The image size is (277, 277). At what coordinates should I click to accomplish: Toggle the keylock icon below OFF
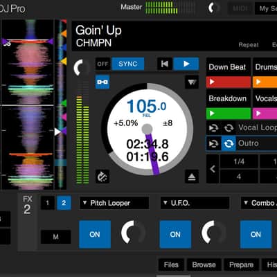point(102,82)
